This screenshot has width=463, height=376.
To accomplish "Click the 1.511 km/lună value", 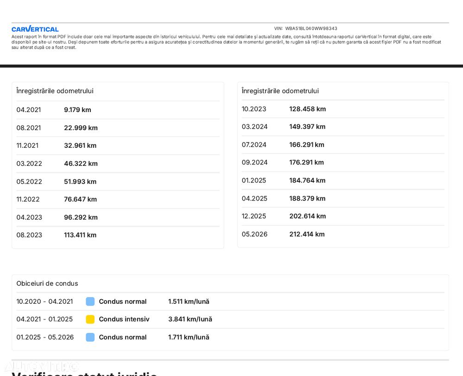I will [x=189, y=301].
